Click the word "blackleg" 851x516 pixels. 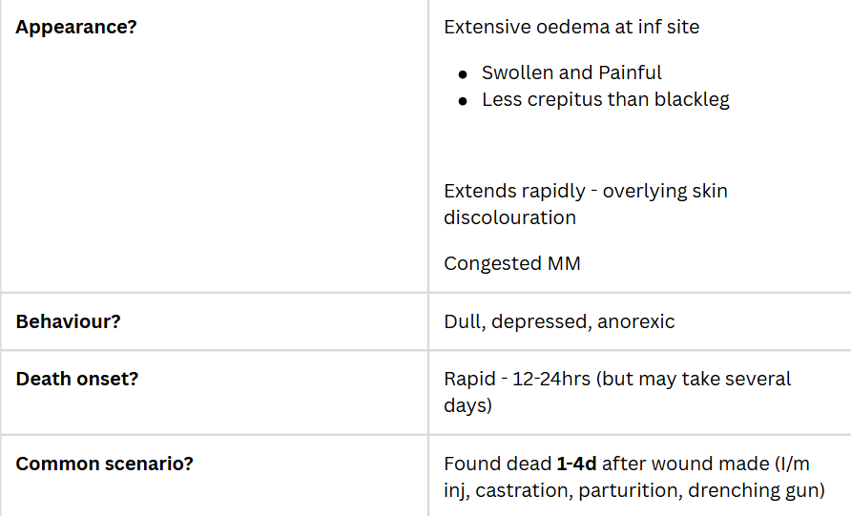point(689,99)
